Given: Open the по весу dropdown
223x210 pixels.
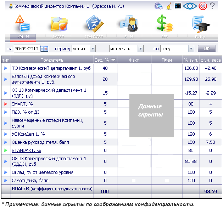Looking at the screenshot, I should click(x=177, y=49).
